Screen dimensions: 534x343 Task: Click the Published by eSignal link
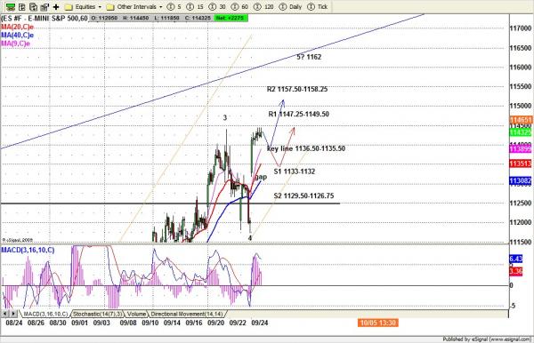pos(487,339)
